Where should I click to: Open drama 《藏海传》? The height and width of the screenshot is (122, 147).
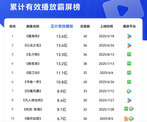(x=33, y=36)
